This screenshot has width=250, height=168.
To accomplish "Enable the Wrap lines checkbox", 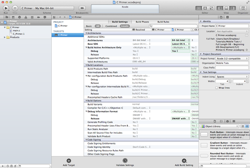I will point(217,88).
